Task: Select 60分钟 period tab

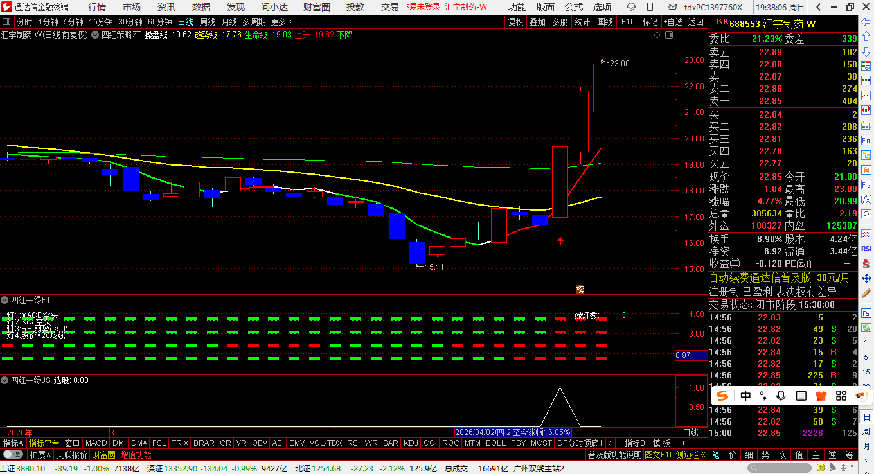Action: tap(159, 22)
